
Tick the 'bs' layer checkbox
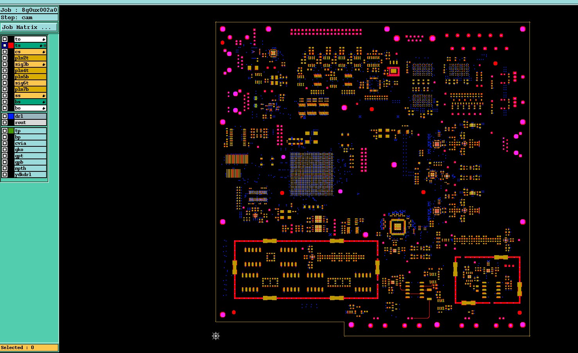pos(5,102)
